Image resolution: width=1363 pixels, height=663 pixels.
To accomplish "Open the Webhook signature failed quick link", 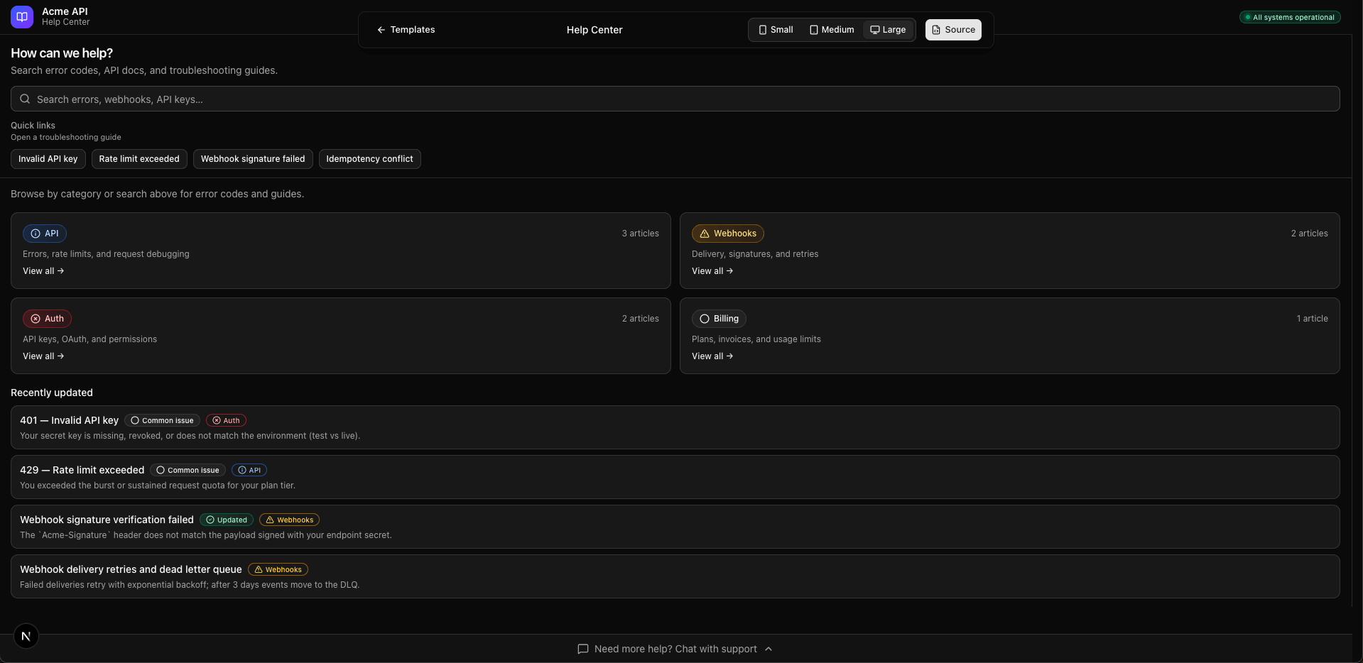I will [x=253, y=159].
